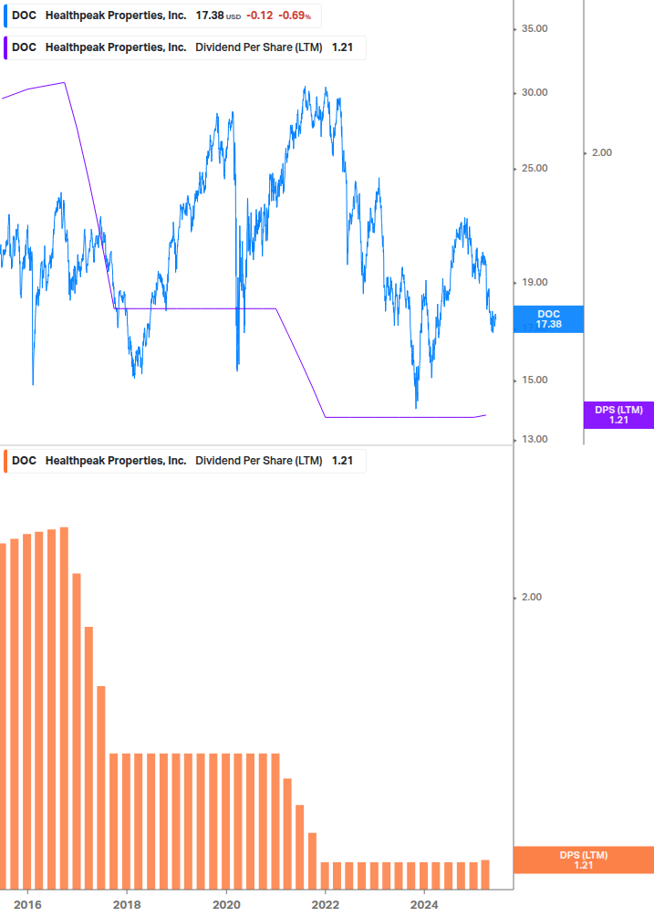Click the purple color marker of DPS legend
Viewport: 654px width, 917px height.
[x=5, y=48]
